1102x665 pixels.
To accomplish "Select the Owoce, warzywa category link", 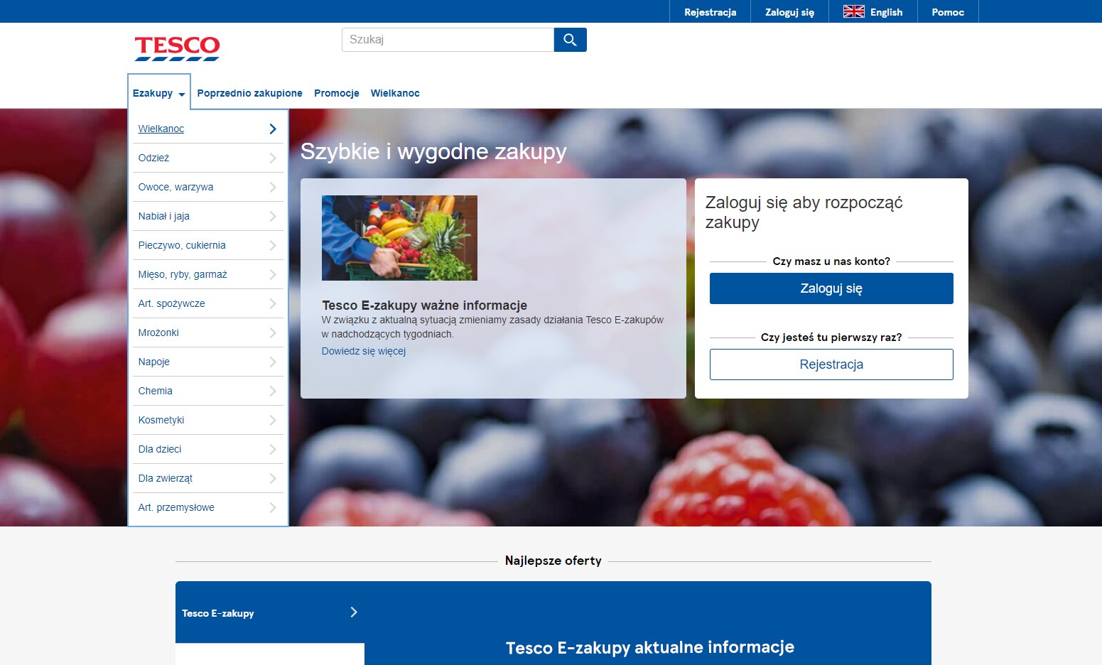I will pyautogui.click(x=175, y=187).
